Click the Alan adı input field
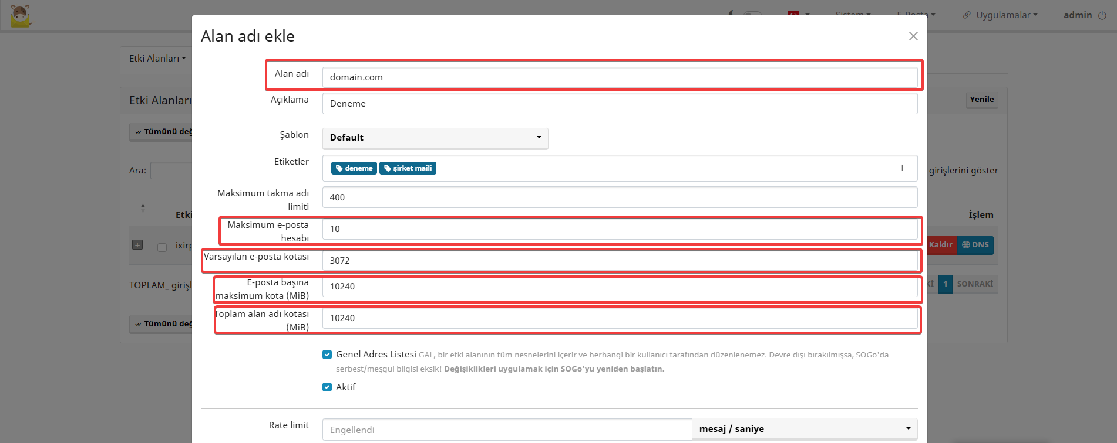 tap(619, 77)
